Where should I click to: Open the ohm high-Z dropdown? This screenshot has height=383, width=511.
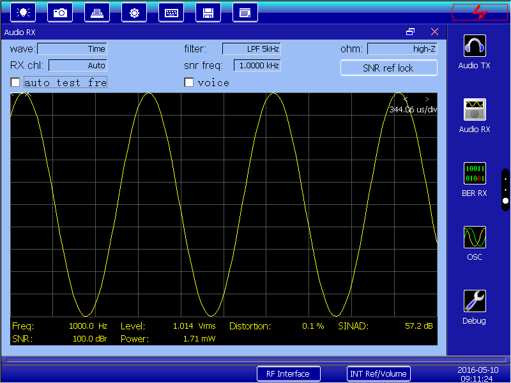click(402, 49)
